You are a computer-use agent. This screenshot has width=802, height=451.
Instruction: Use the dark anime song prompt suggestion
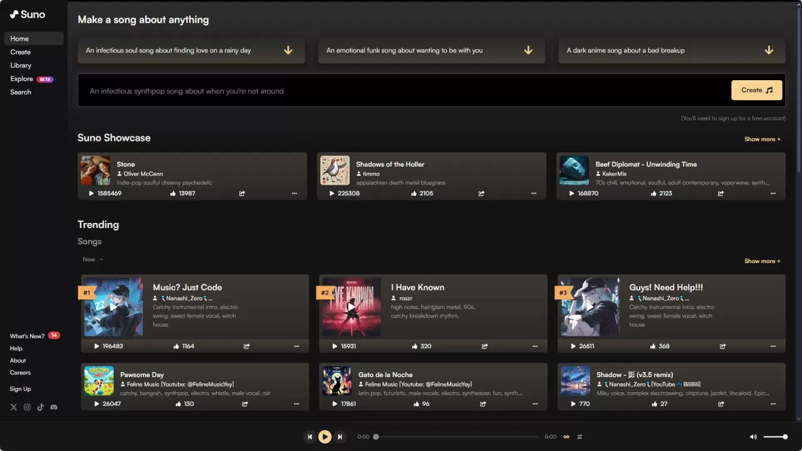pyautogui.click(x=672, y=51)
